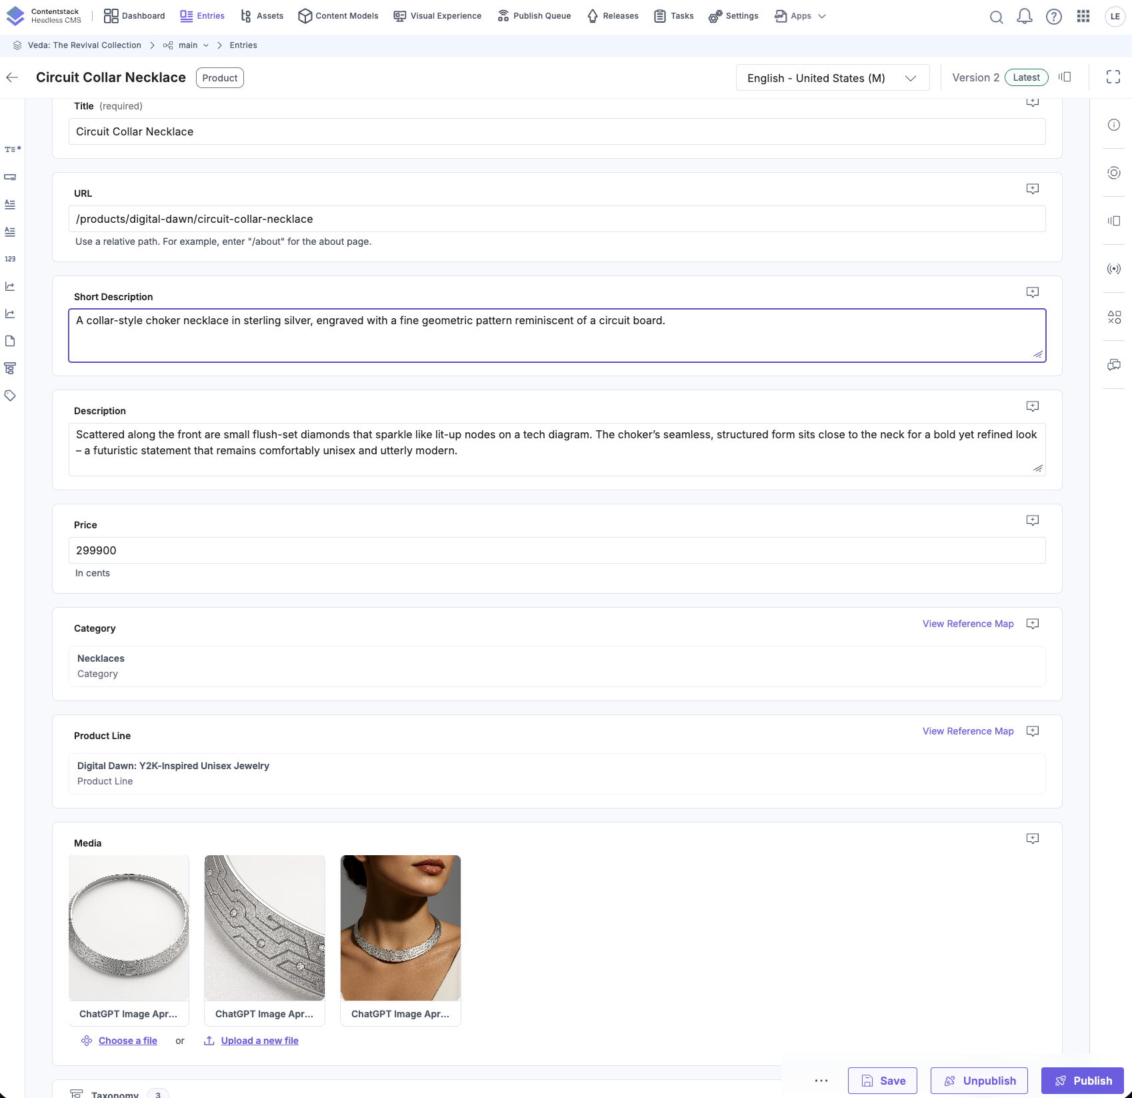Add a comment on the Short Description field
This screenshot has height=1098, width=1132.
pos(1033,293)
